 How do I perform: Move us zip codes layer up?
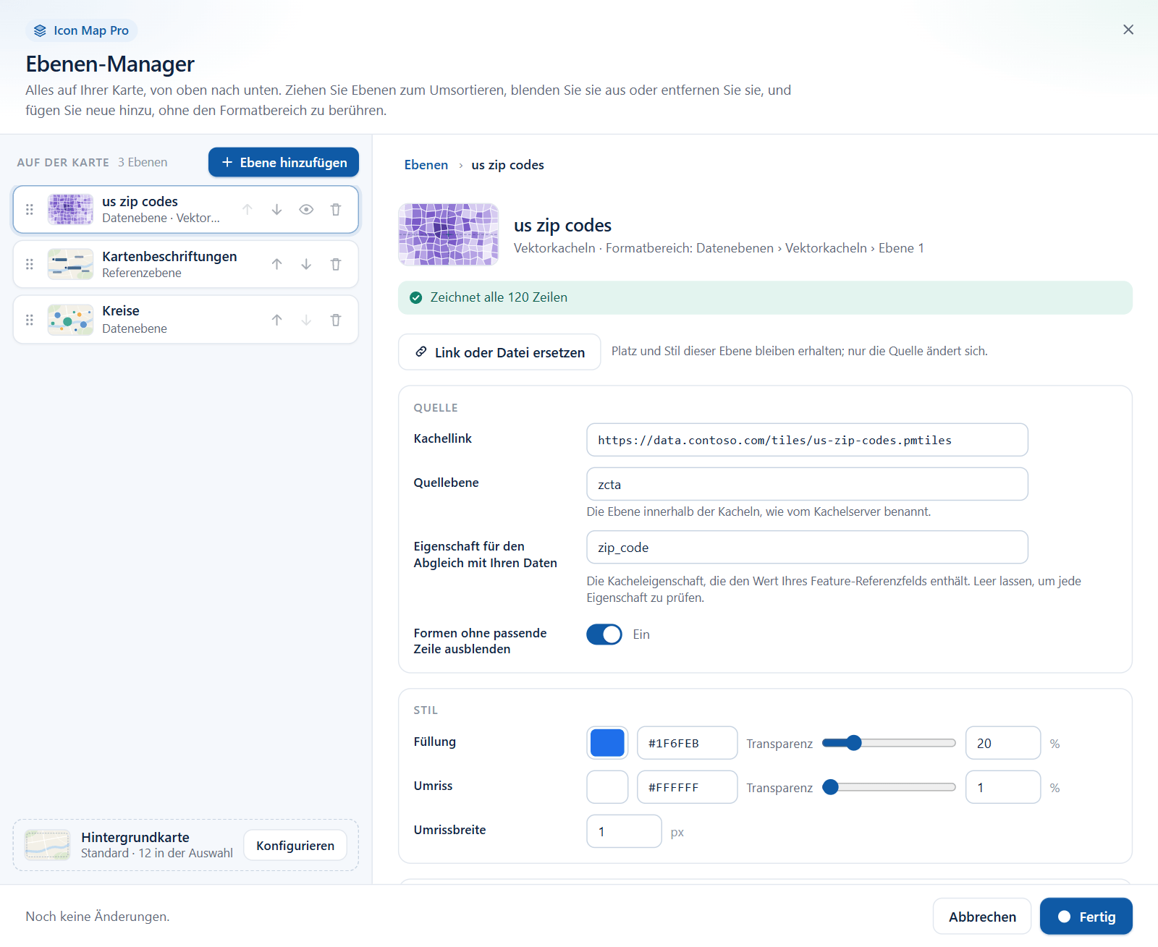click(248, 210)
